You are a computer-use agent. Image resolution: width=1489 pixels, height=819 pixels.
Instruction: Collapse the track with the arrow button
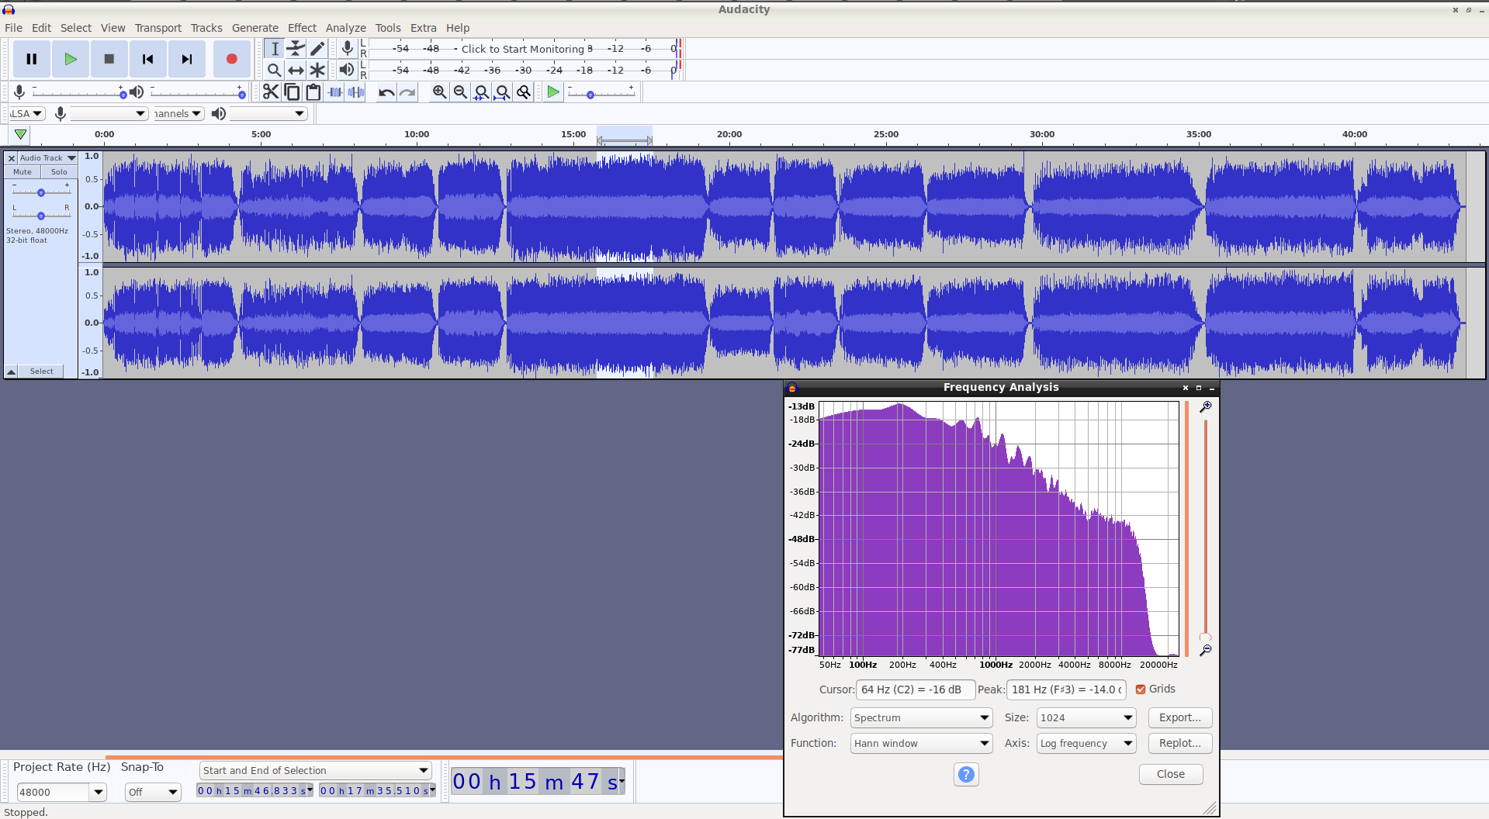(12, 371)
